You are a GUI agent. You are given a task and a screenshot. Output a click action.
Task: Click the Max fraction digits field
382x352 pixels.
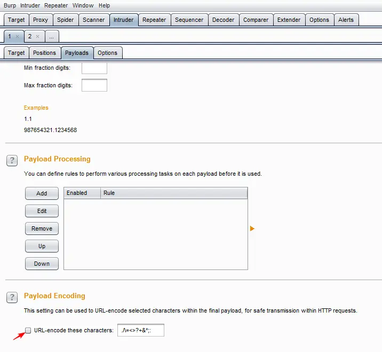(94, 85)
